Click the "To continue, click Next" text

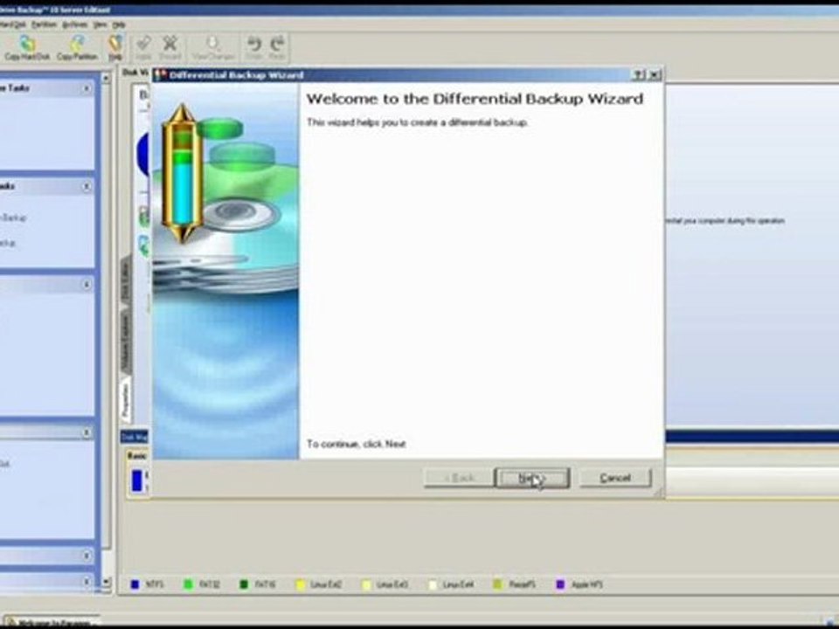pyautogui.click(x=356, y=444)
